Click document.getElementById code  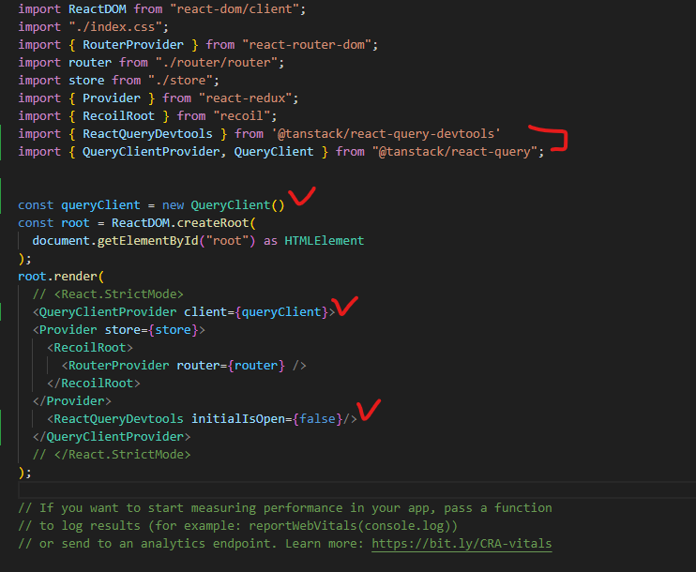[115, 240]
